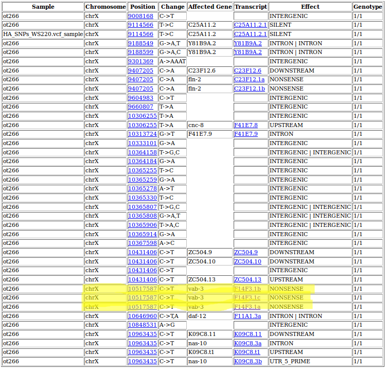Open transcript link K09C8.t1
This screenshot has height=371, width=388.
247,351
